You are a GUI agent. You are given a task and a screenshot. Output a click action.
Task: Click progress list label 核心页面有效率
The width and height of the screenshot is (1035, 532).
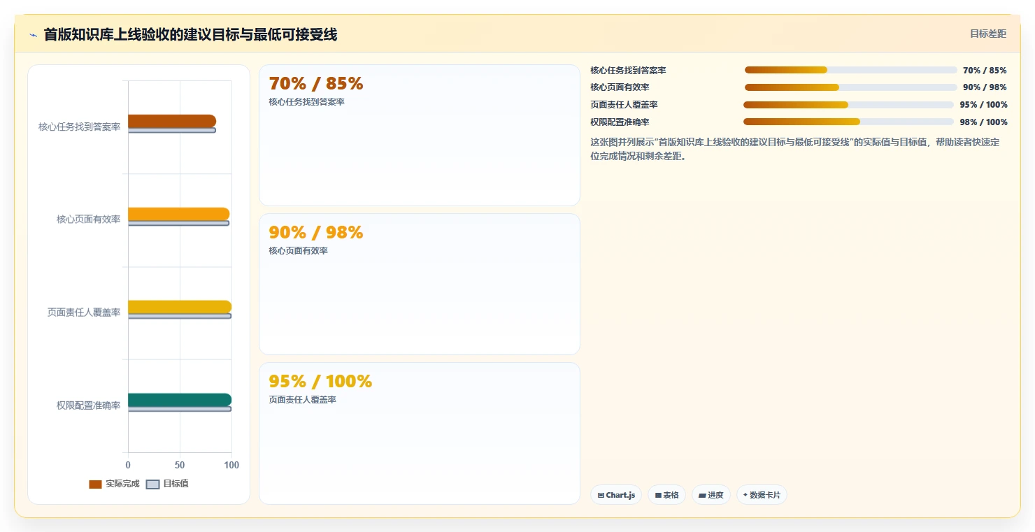(x=620, y=87)
